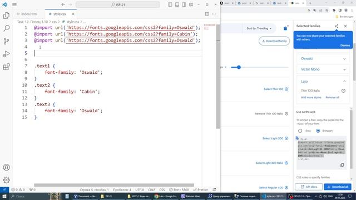Screen dimensions: 356x200
Task: Open the VS Code notifications bell
Action: [x=214, y=189]
